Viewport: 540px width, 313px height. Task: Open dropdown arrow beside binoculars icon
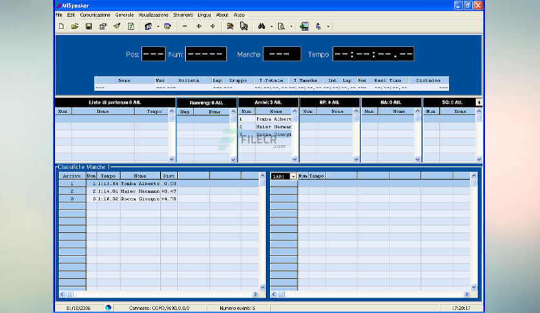coord(271,27)
